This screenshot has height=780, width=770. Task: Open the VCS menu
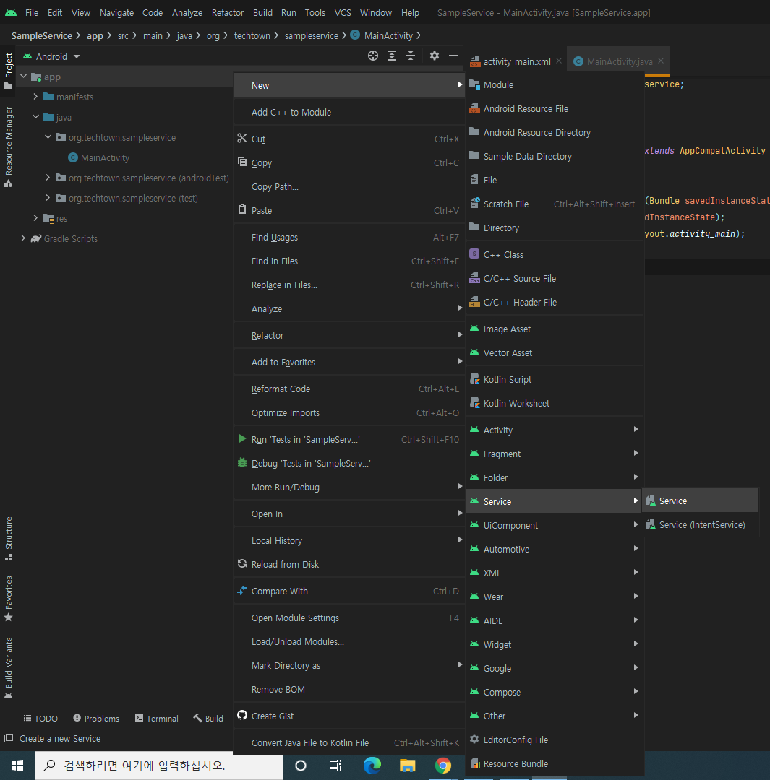tap(343, 12)
